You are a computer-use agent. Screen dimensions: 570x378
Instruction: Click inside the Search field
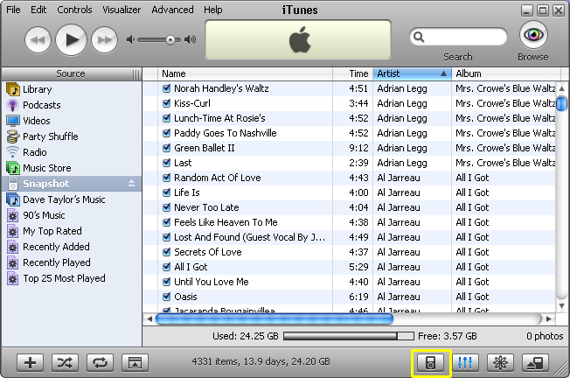pos(458,37)
